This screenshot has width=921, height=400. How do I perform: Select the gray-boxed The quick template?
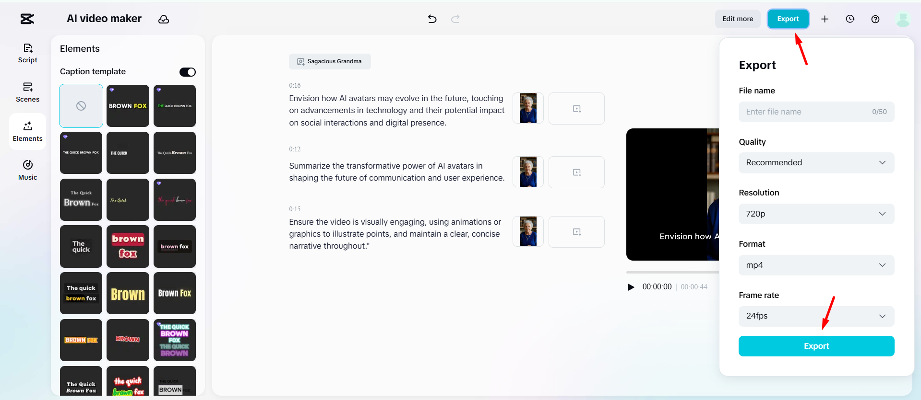[81, 246]
